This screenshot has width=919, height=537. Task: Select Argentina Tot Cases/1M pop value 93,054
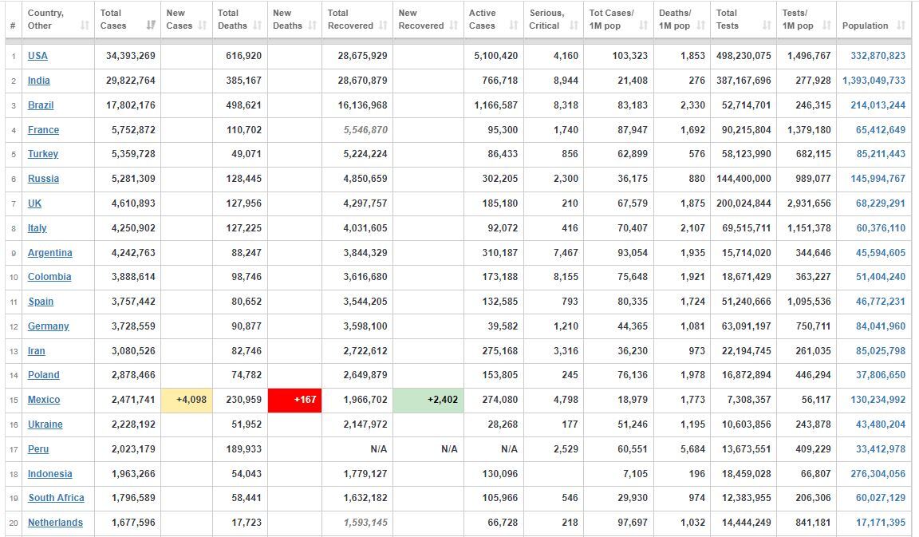pos(633,253)
